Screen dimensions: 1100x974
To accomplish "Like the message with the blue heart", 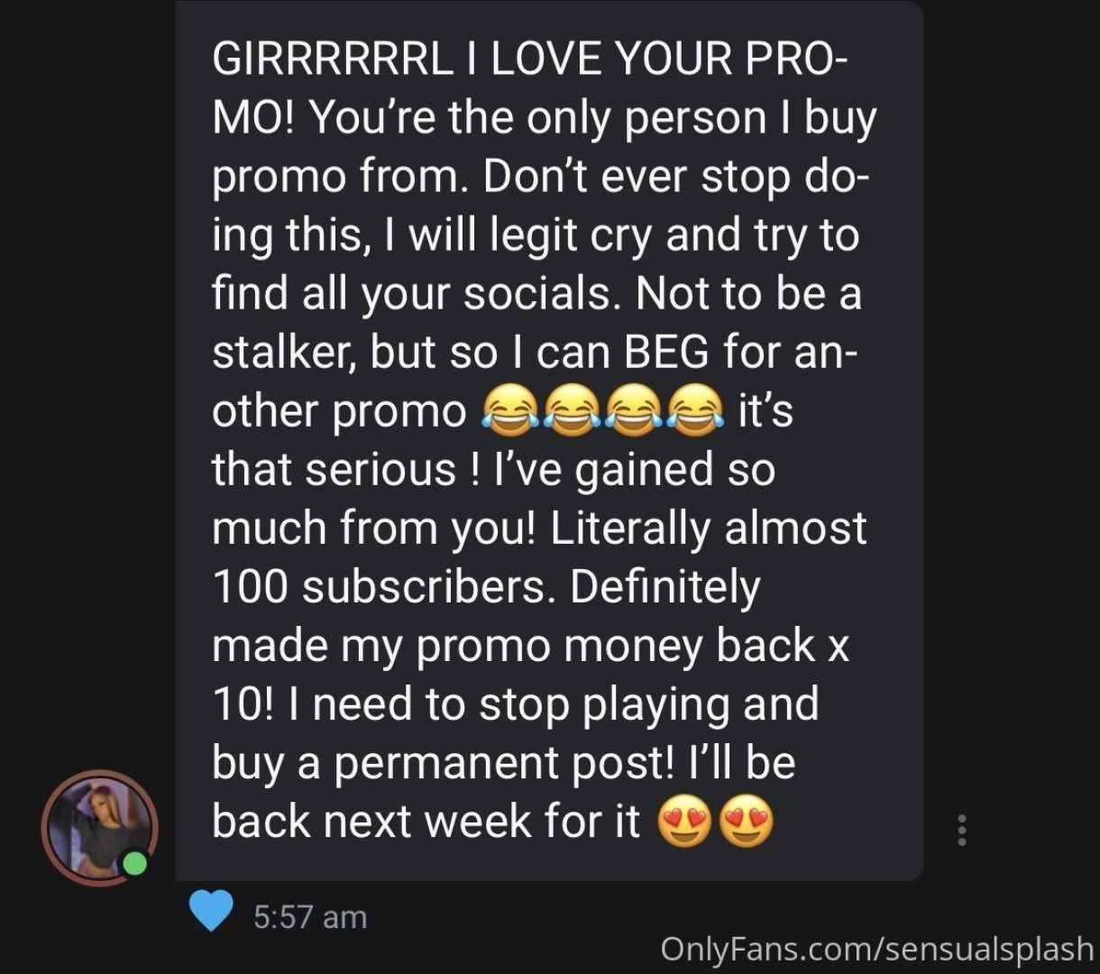I will (x=212, y=911).
